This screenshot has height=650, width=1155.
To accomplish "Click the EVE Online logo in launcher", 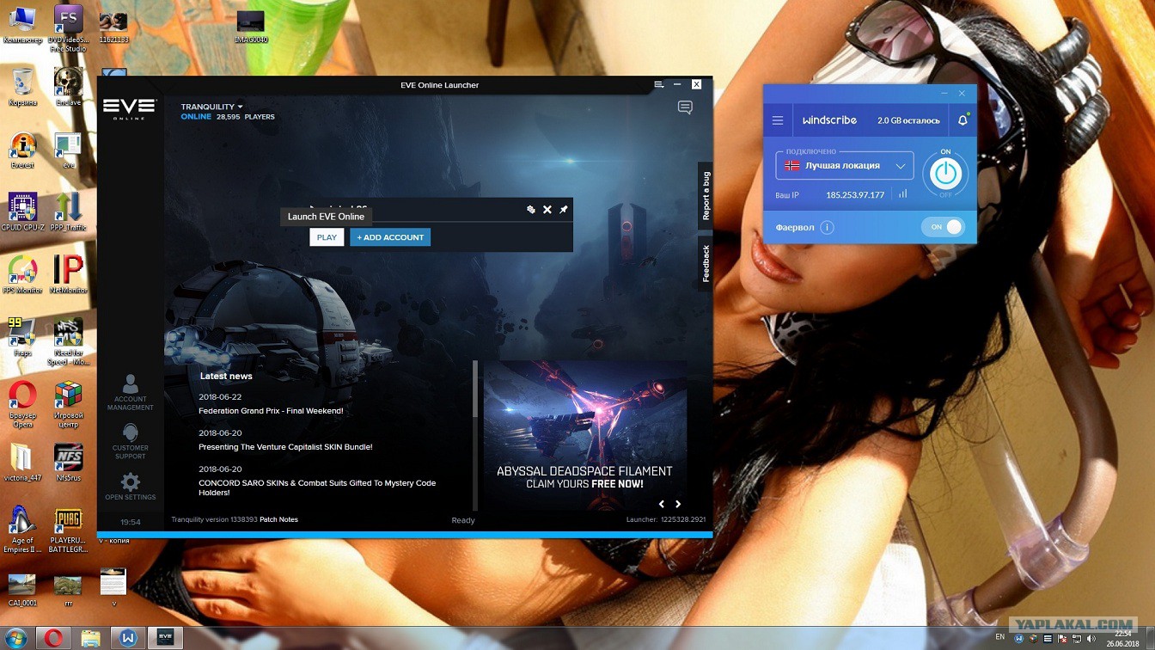I will (x=129, y=109).
